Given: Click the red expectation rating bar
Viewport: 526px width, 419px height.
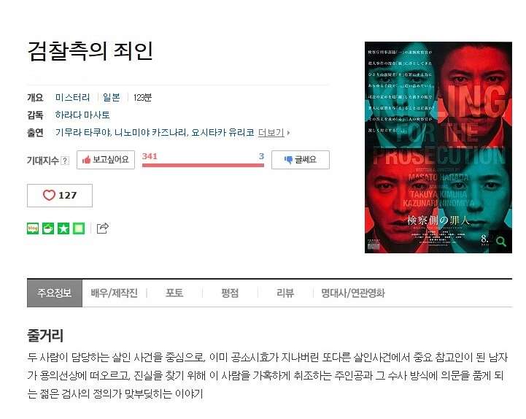Looking at the screenshot, I should tap(203, 165).
